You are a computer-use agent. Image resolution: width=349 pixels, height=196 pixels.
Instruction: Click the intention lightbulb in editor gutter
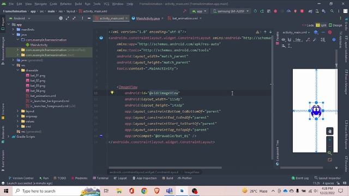pos(112,93)
